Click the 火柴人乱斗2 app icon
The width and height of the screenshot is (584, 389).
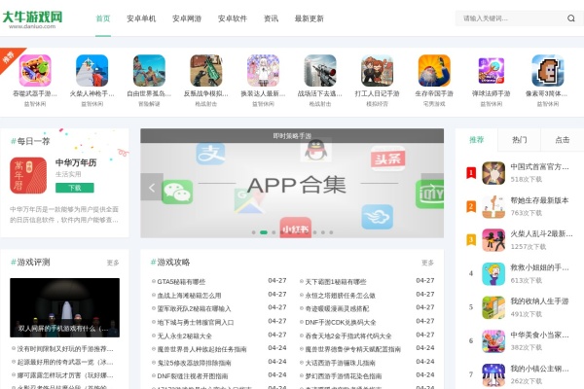pyautogui.click(x=493, y=240)
